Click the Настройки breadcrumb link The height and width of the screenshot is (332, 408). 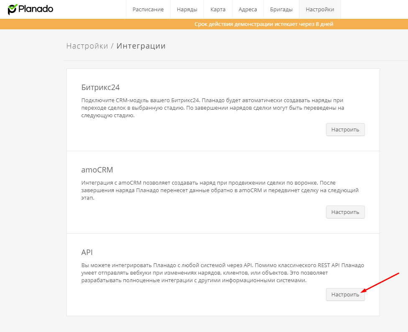click(87, 46)
